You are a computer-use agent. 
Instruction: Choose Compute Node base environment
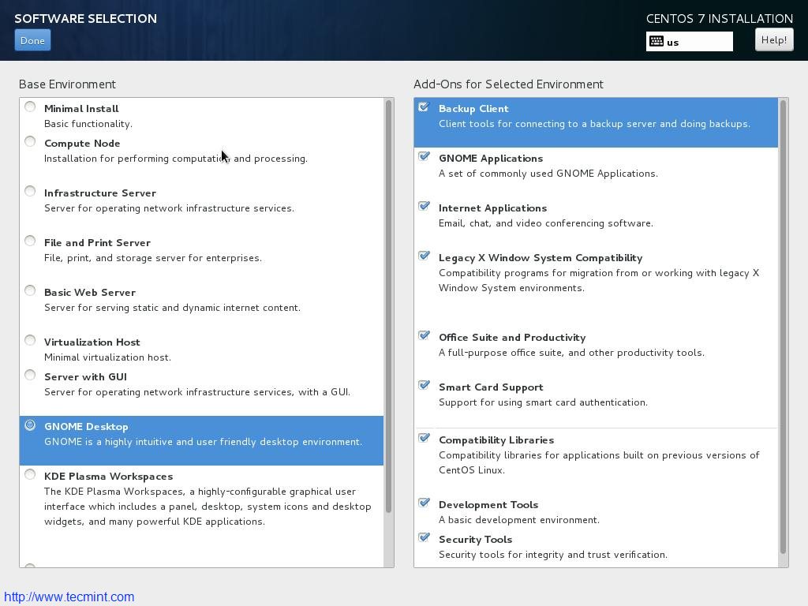pos(30,142)
